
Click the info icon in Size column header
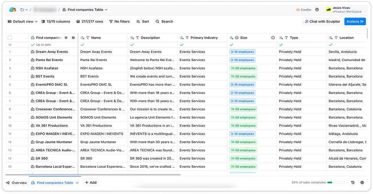click(273, 37)
